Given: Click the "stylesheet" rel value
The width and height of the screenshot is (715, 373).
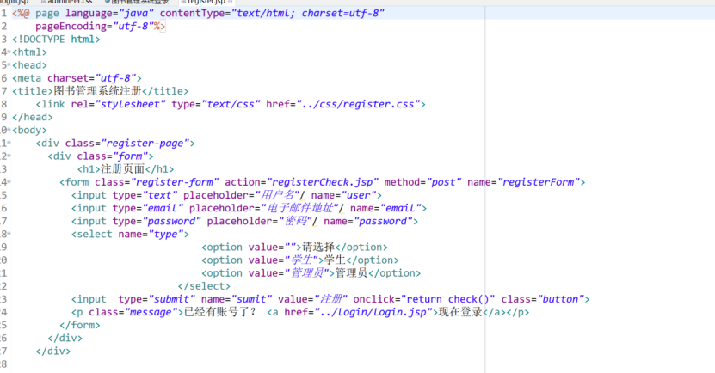Looking at the screenshot, I should [131, 104].
